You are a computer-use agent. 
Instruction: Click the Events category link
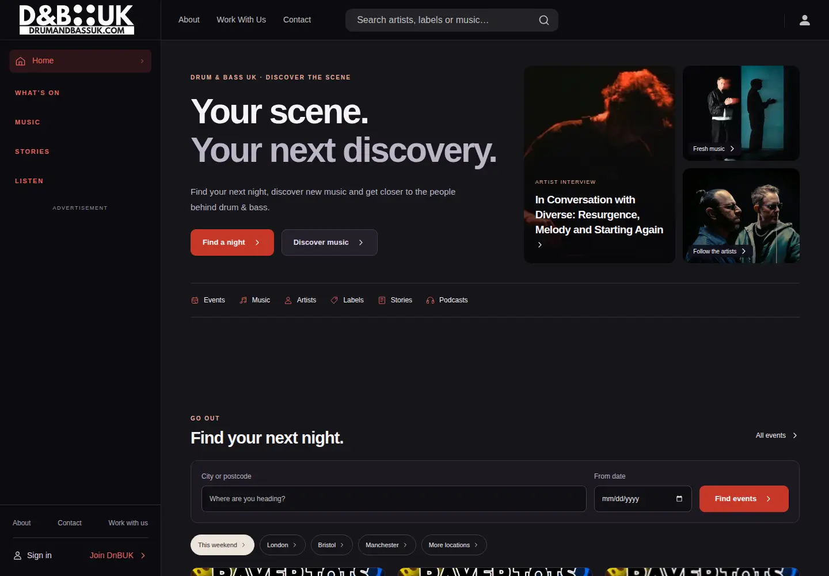click(x=208, y=300)
